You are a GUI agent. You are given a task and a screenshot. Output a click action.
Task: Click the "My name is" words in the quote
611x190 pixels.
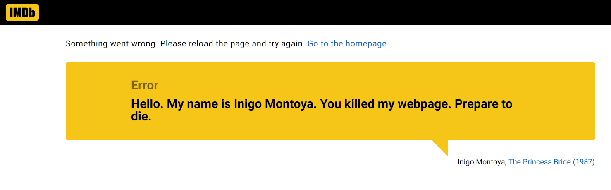(199, 104)
